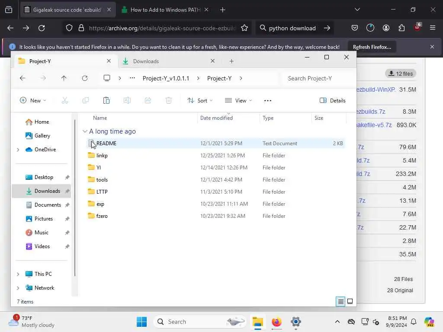Expand the OneDrive tree node
The image size is (443, 332).
click(x=18, y=150)
